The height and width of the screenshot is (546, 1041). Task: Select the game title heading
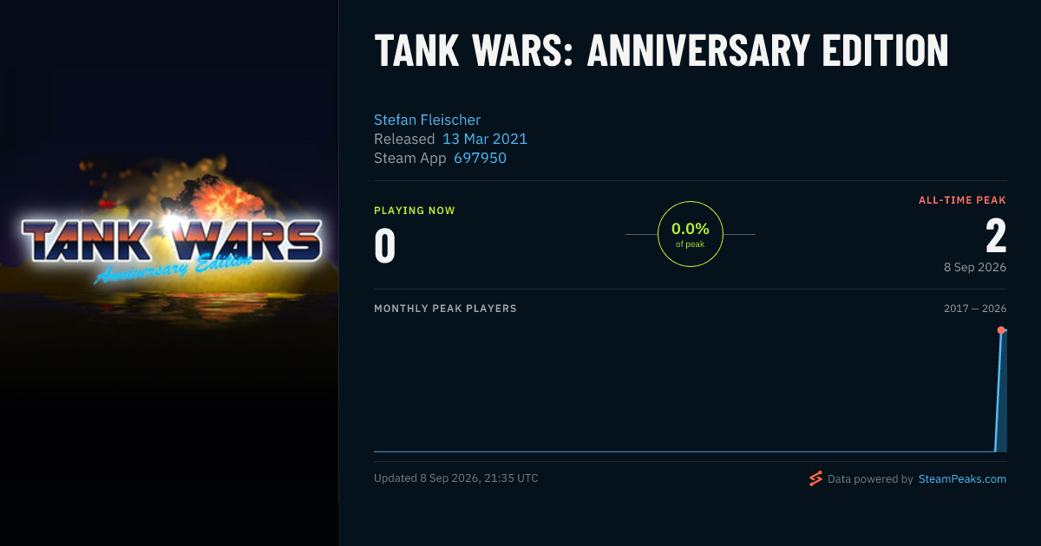[661, 52]
